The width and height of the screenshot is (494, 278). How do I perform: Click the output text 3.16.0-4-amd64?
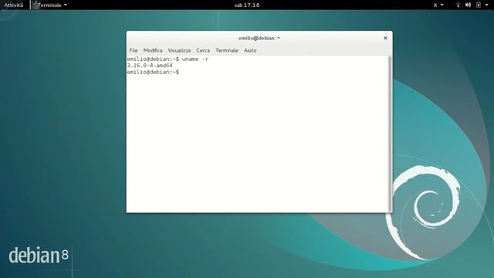(150, 66)
